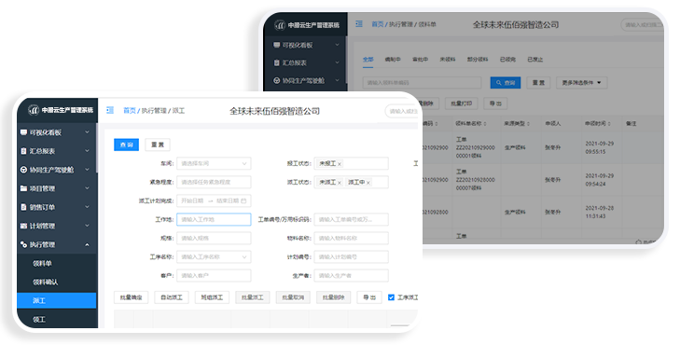Screen dimensions: 680x345
Task: Expand 汇总报表 via its chevron in front sidebar
Action: coord(87,151)
